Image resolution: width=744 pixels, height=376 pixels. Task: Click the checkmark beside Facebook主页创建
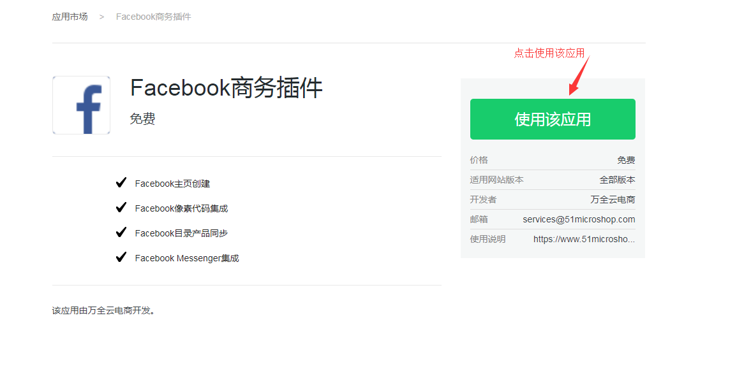[121, 182]
